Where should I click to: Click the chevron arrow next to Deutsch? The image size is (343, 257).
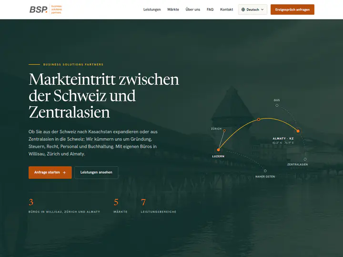click(x=262, y=10)
